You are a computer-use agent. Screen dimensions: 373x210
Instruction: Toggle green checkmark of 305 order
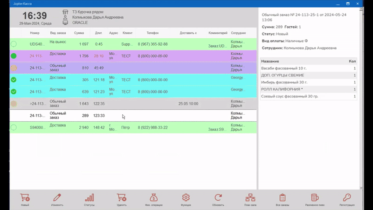coord(14,80)
